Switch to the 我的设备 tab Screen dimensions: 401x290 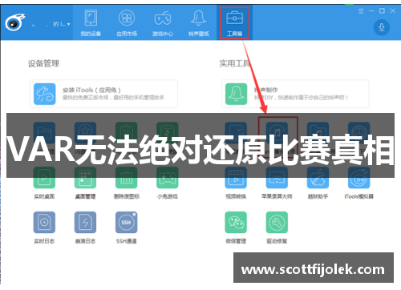[x=91, y=23]
